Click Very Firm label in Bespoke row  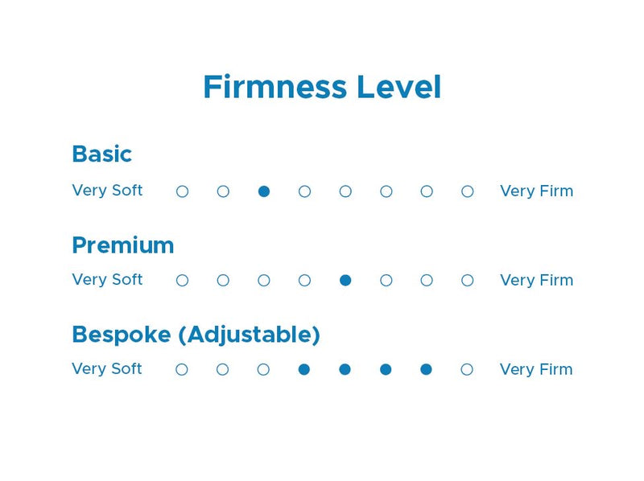[536, 369]
